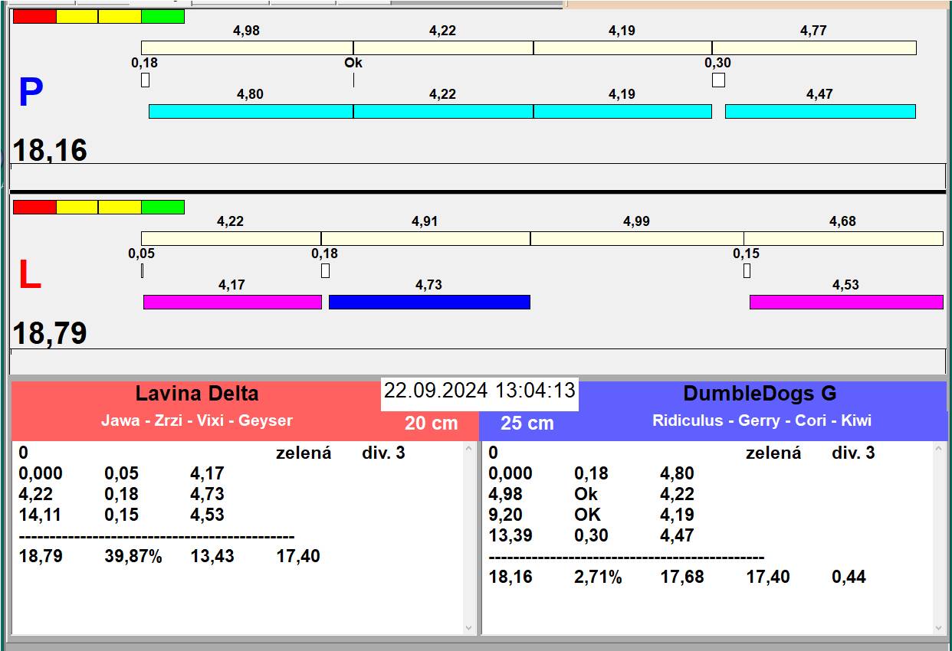
Task: Click the marker box under 0,18 in lane P
Action: [145, 80]
